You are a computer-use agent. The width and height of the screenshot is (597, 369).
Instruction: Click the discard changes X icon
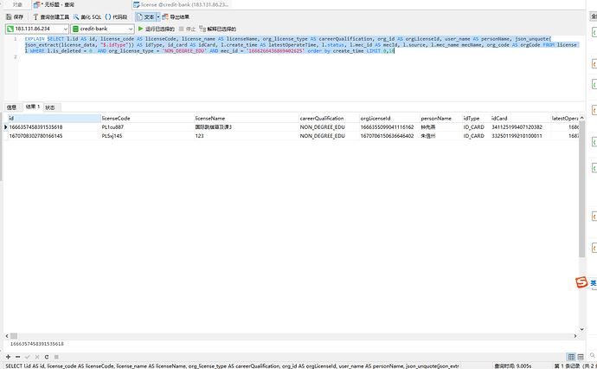(x=37, y=357)
